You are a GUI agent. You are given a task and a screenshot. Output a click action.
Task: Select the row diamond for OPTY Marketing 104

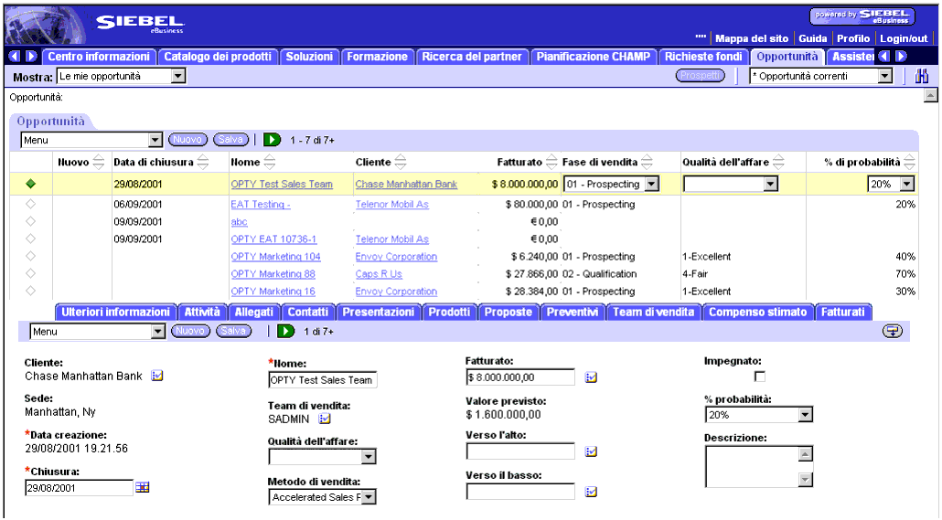tap(31, 257)
